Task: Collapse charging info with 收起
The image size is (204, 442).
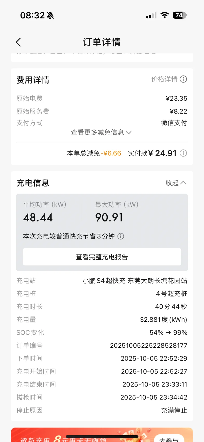Action: click(x=176, y=183)
